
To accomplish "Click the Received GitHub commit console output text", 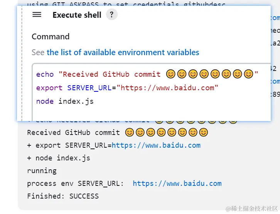I will 73,133.
